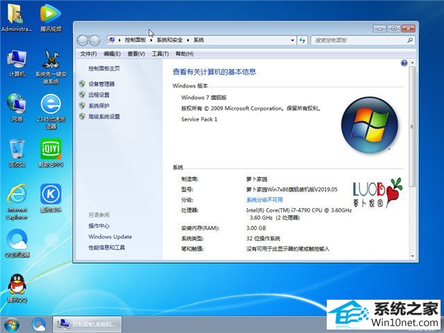Open the address bar history dropdown arrow
This screenshot has height=333, width=444.
click(293, 40)
